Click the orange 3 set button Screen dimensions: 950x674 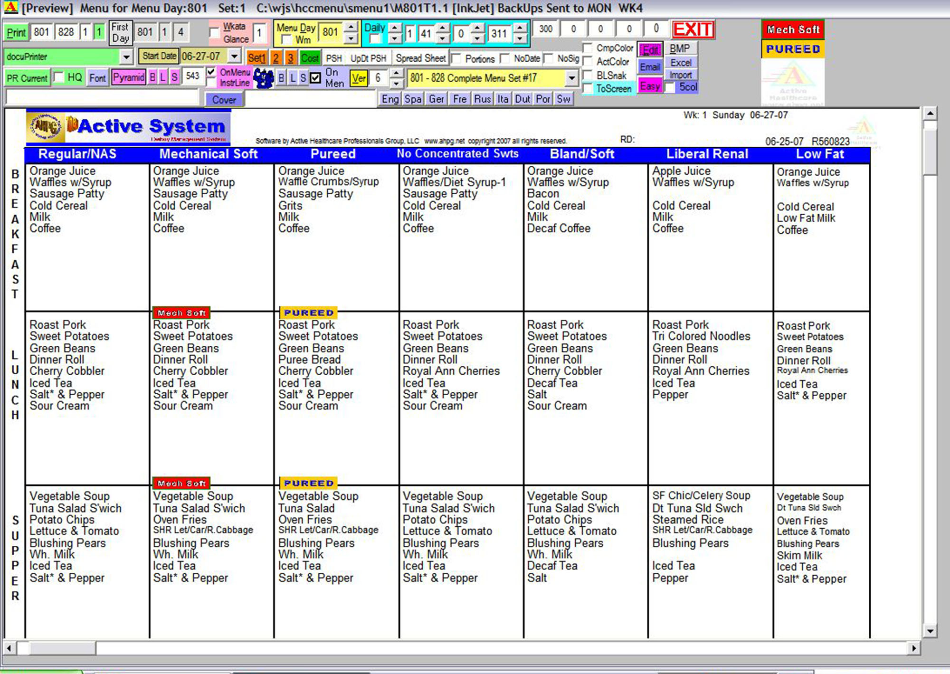tap(291, 58)
